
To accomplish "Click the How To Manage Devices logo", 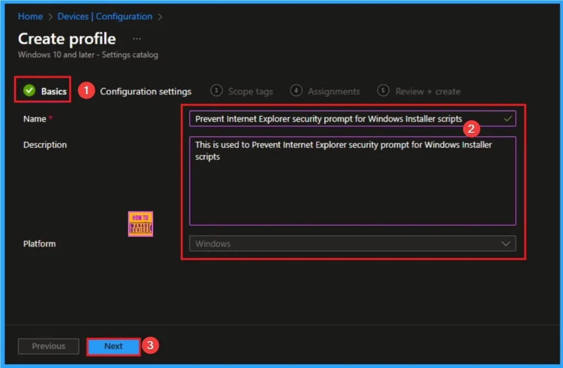I will (x=141, y=224).
